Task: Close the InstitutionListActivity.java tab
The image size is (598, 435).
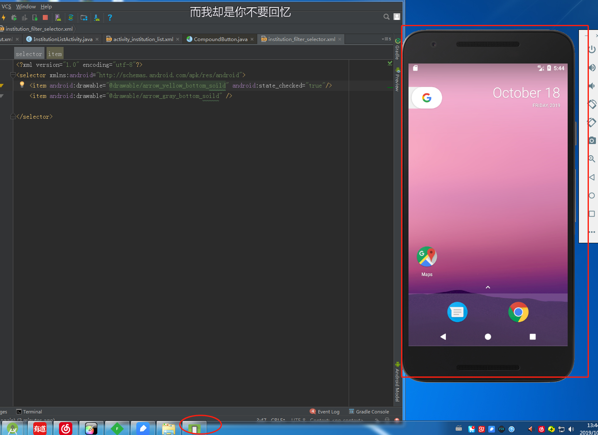Action: coord(97,39)
